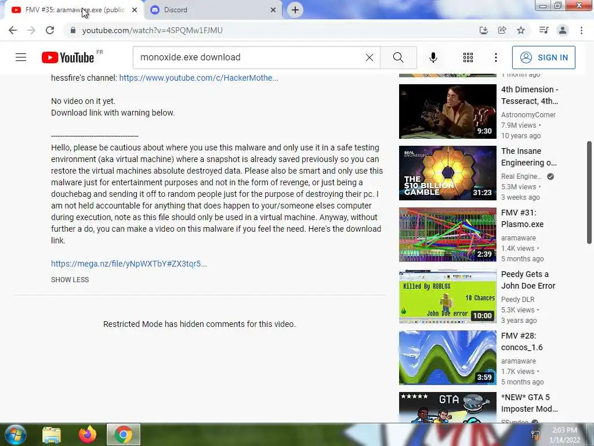This screenshot has height=446, width=594.
Task: Open FMV #31: Plasmo.exe title
Action: pos(522,218)
